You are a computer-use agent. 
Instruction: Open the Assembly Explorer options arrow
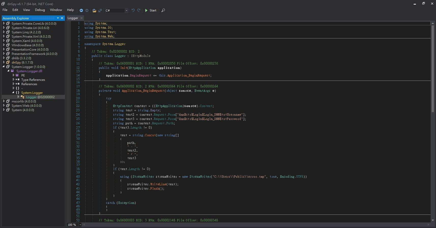pyautogui.click(x=58, y=18)
